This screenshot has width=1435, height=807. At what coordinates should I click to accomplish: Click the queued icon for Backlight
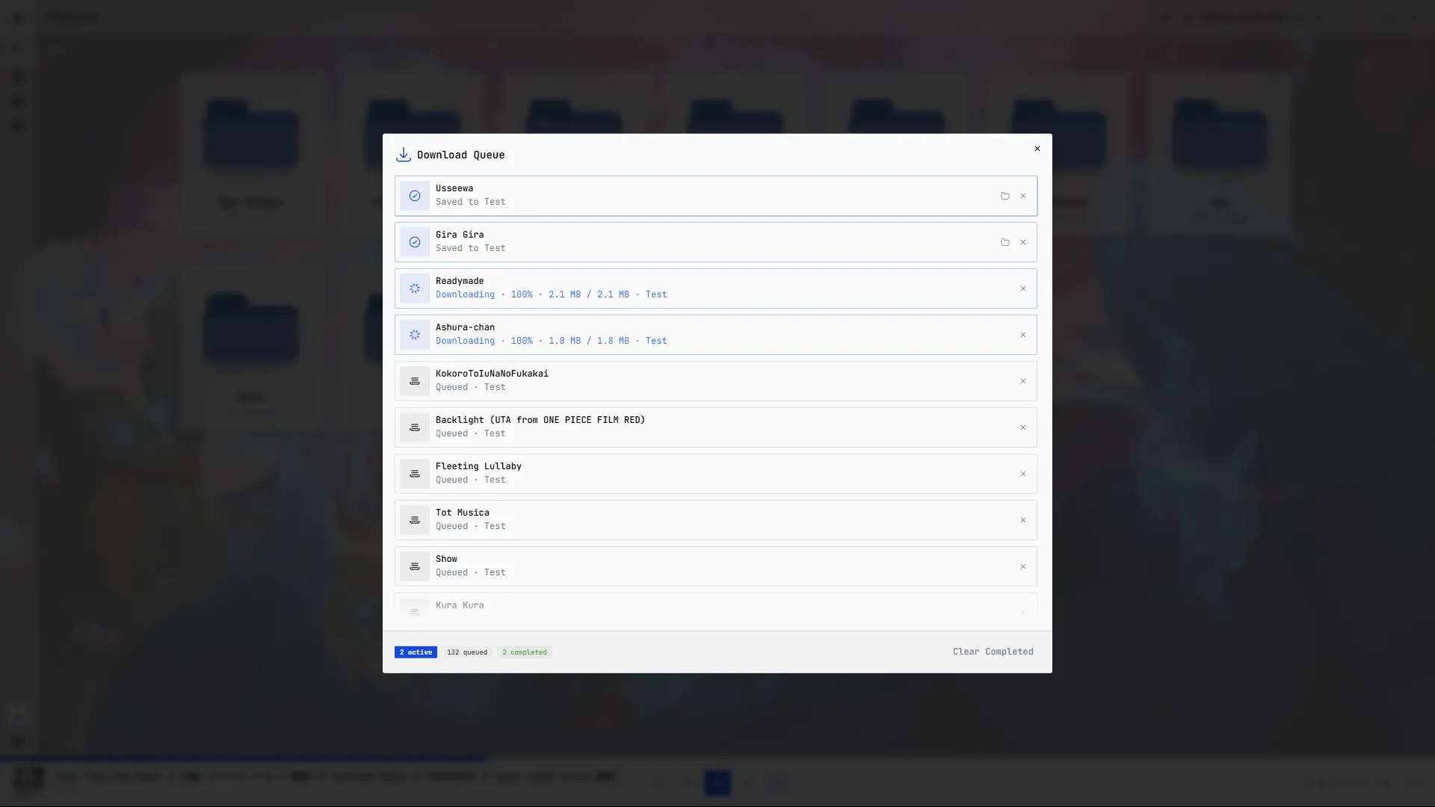415,427
